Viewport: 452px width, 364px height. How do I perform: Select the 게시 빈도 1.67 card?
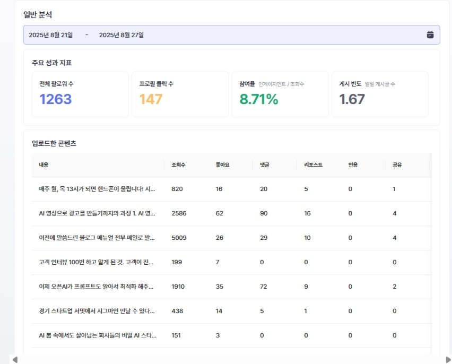pyautogui.click(x=380, y=94)
